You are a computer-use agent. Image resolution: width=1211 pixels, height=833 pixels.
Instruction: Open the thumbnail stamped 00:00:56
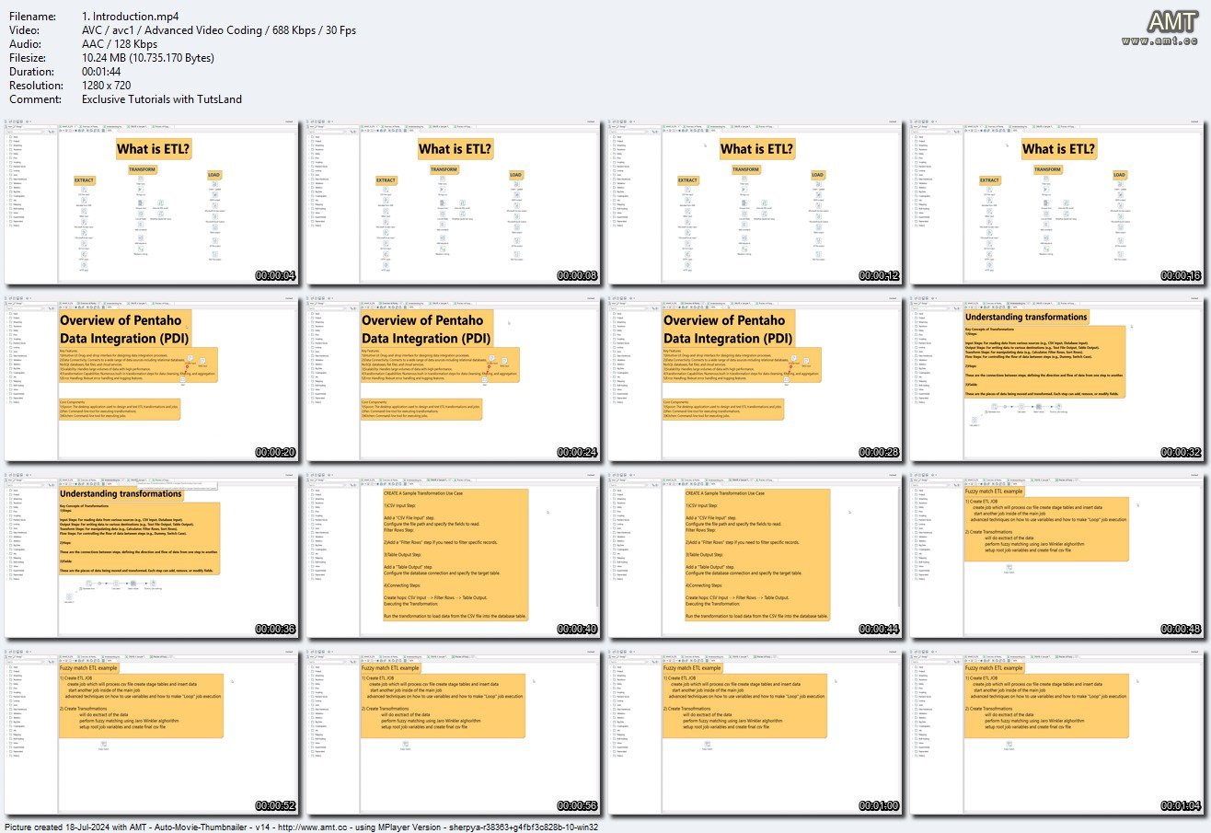[x=452, y=732]
